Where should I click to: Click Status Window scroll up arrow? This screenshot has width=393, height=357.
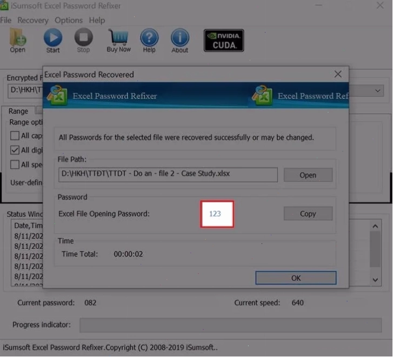(x=375, y=227)
